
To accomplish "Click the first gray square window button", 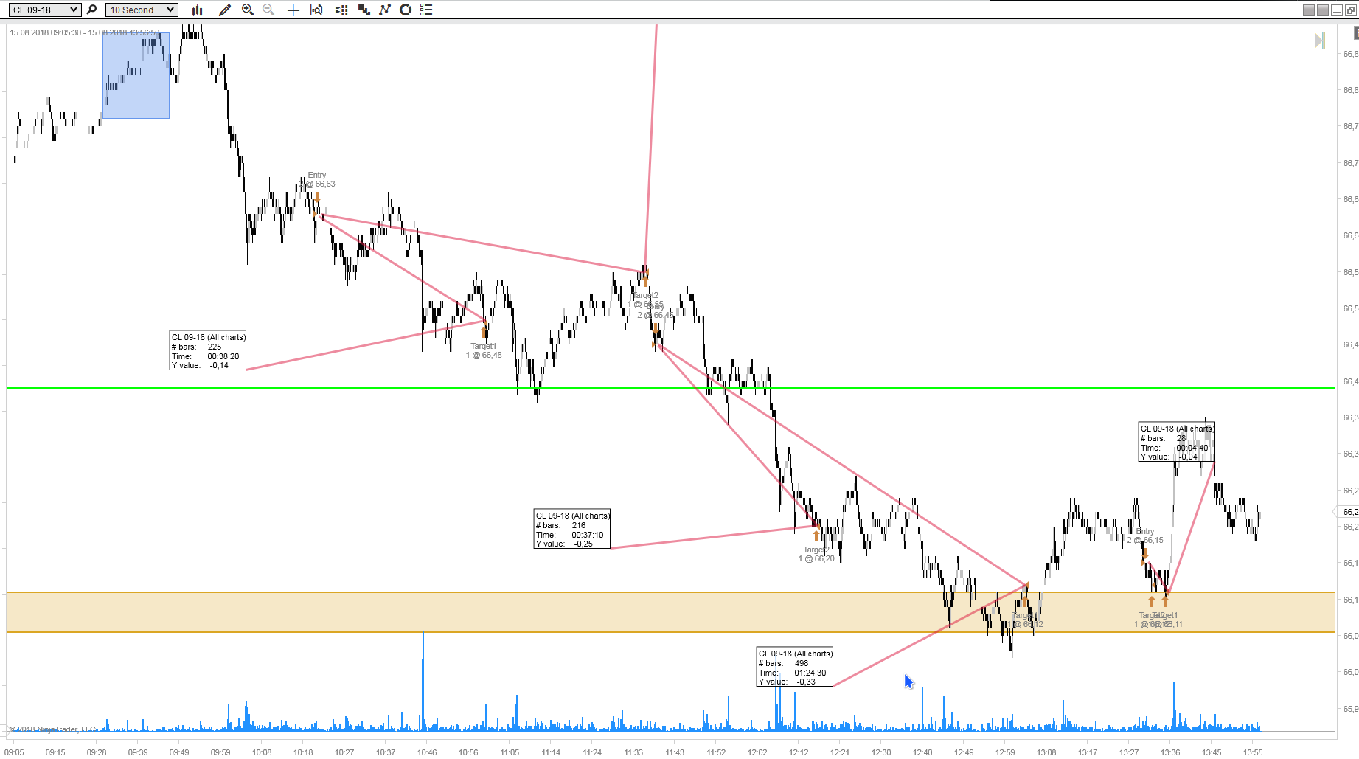I will click(1309, 10).
